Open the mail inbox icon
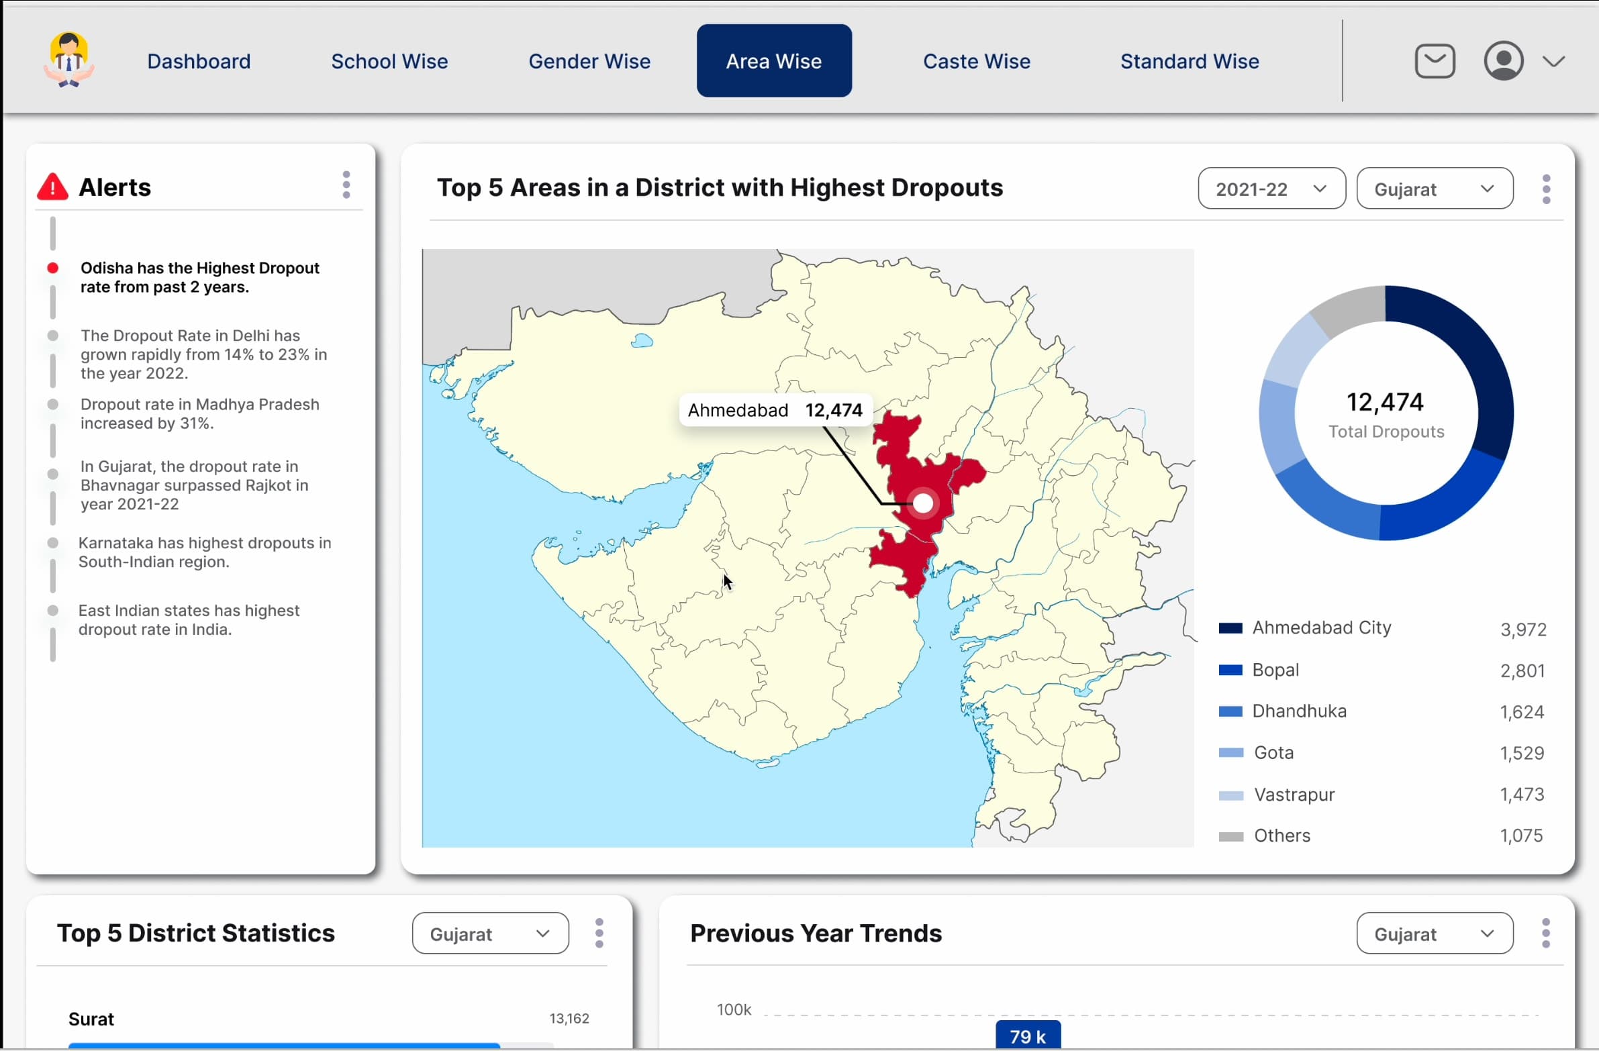The height and width of the screenshot is (1051, 1599). coord(1435,61)
